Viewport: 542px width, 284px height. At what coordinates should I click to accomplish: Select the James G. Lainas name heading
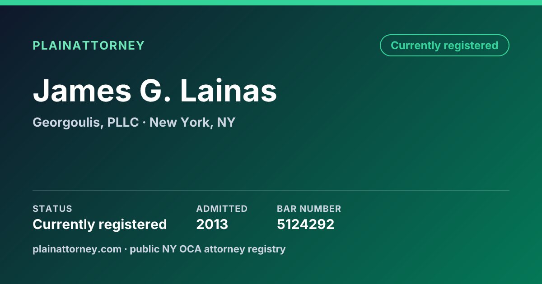click(155, 91)
